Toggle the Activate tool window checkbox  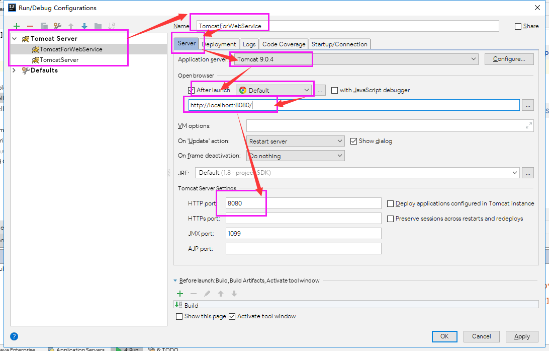coord(232,317)
